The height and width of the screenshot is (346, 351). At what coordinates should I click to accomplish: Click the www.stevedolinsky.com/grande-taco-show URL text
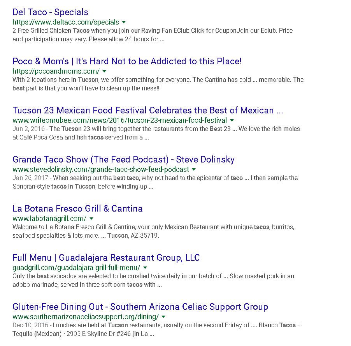[x=101, y=169]
